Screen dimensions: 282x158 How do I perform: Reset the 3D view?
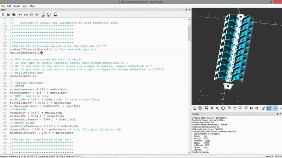(223, 108)
